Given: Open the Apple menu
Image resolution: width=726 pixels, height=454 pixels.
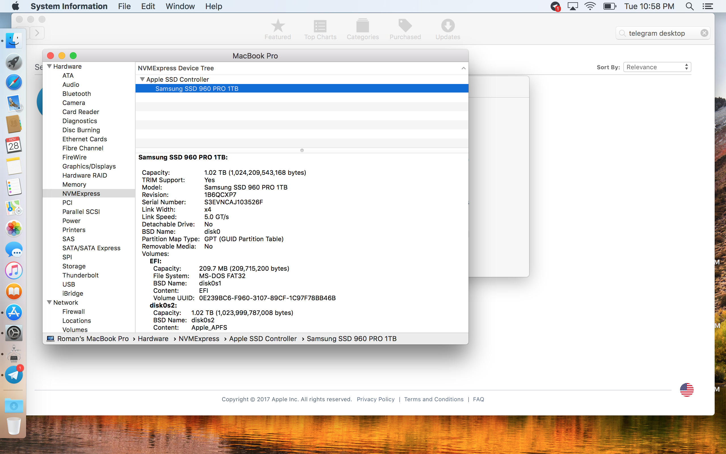Looking at the screenshot, I should (x=16, y=6).
